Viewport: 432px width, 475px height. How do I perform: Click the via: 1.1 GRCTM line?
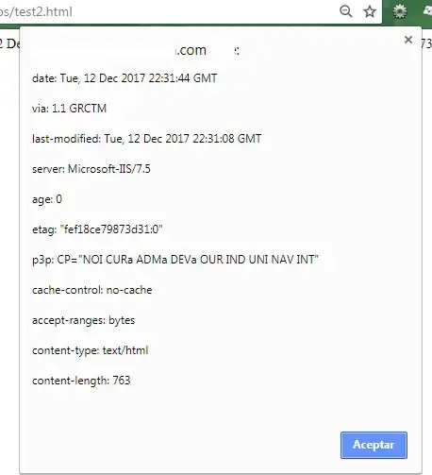(69, 109)
